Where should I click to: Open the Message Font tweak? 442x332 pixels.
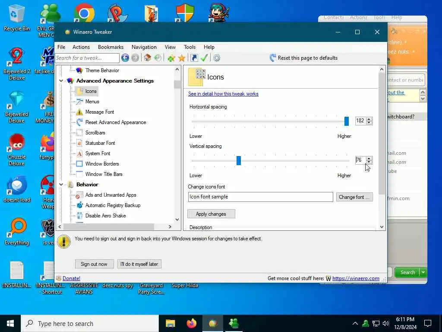pyautogui.click(x=100, y=112)
